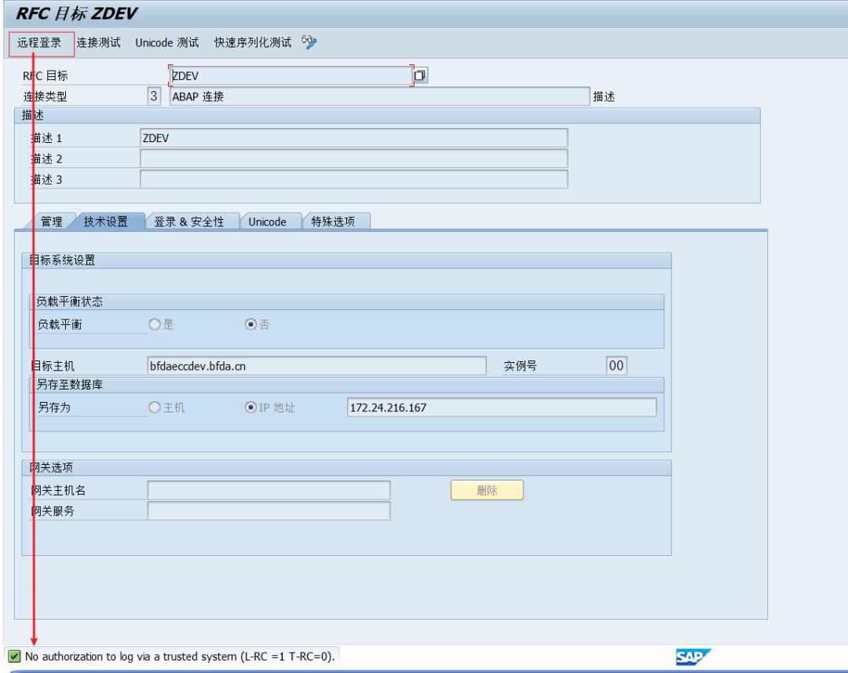Viewport: 848px width, 673px height.
Task: Select 是 for 负载平衡 load balancing
Action: coord(155,324)
